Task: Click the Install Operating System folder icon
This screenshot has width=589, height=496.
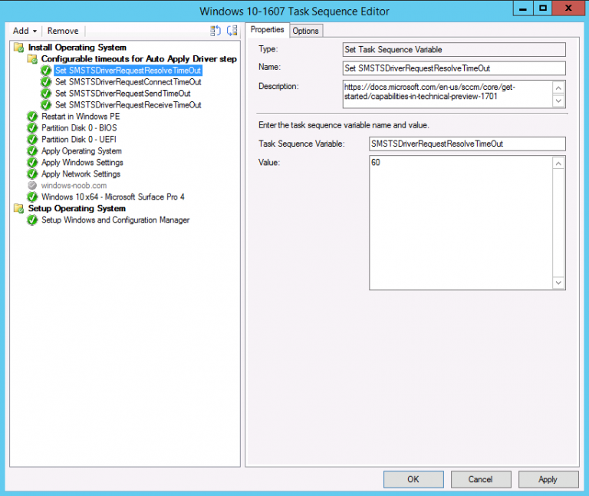Action: [19, 48]
